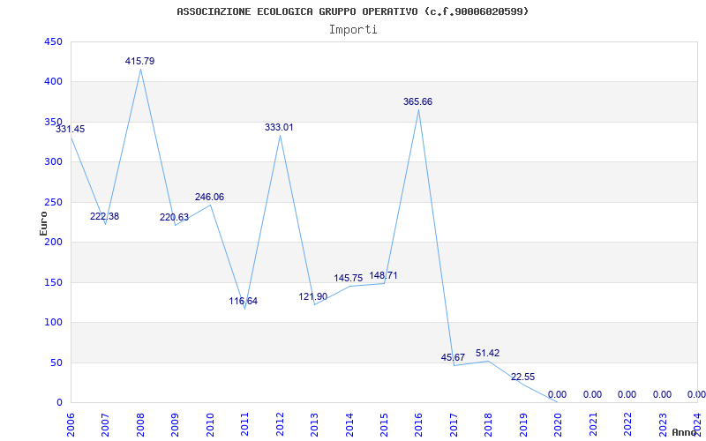Click the 200 y-axis tick label

pos(53,242)
